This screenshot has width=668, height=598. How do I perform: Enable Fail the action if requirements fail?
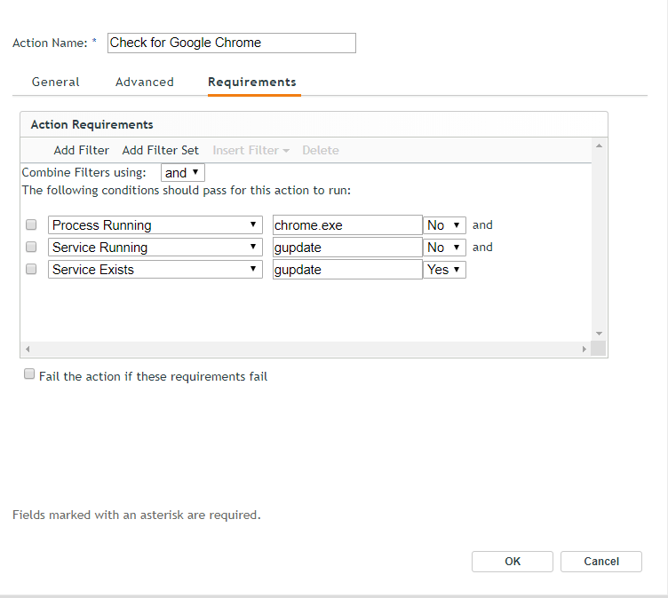click(29, 374)
